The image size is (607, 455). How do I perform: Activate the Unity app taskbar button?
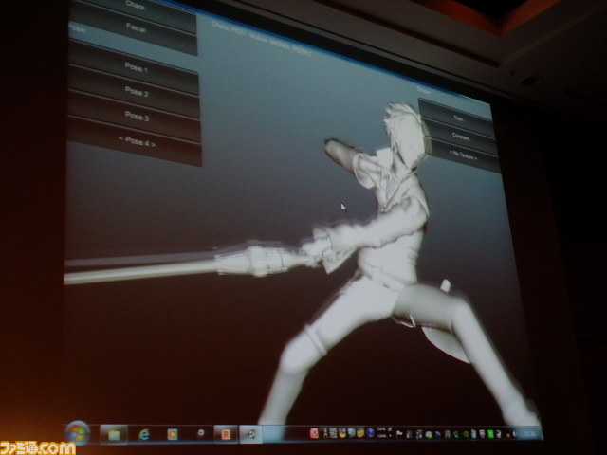[250, 434]
